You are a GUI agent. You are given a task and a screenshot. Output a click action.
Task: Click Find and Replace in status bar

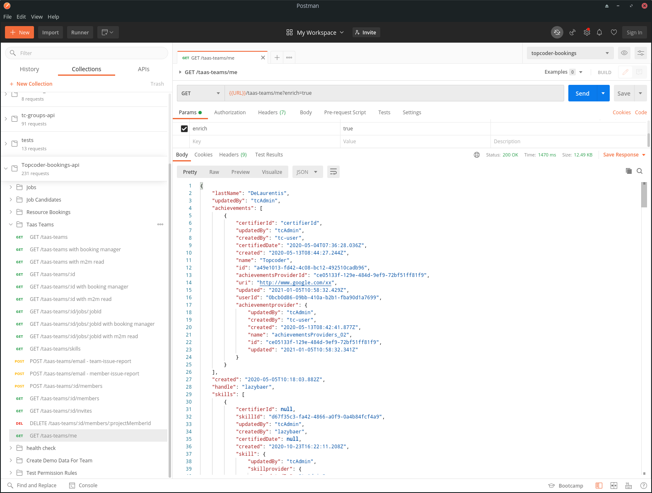(x=32, y=485)
